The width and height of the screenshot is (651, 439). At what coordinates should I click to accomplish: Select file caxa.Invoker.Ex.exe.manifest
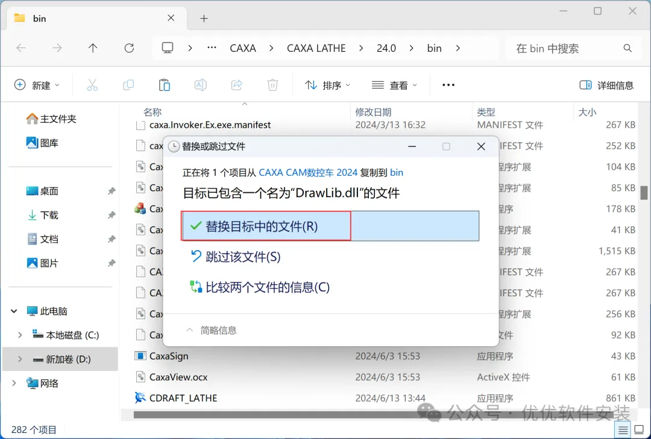pyautogui.click(x=210, y=125)
